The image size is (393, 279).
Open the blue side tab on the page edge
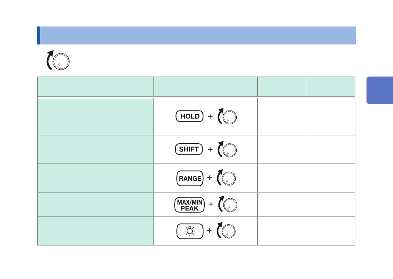pos(379,90)
